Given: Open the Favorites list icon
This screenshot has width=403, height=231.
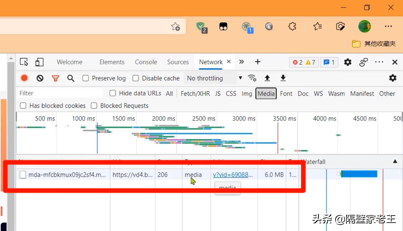Looking at the screenshot, I should 318,26.
